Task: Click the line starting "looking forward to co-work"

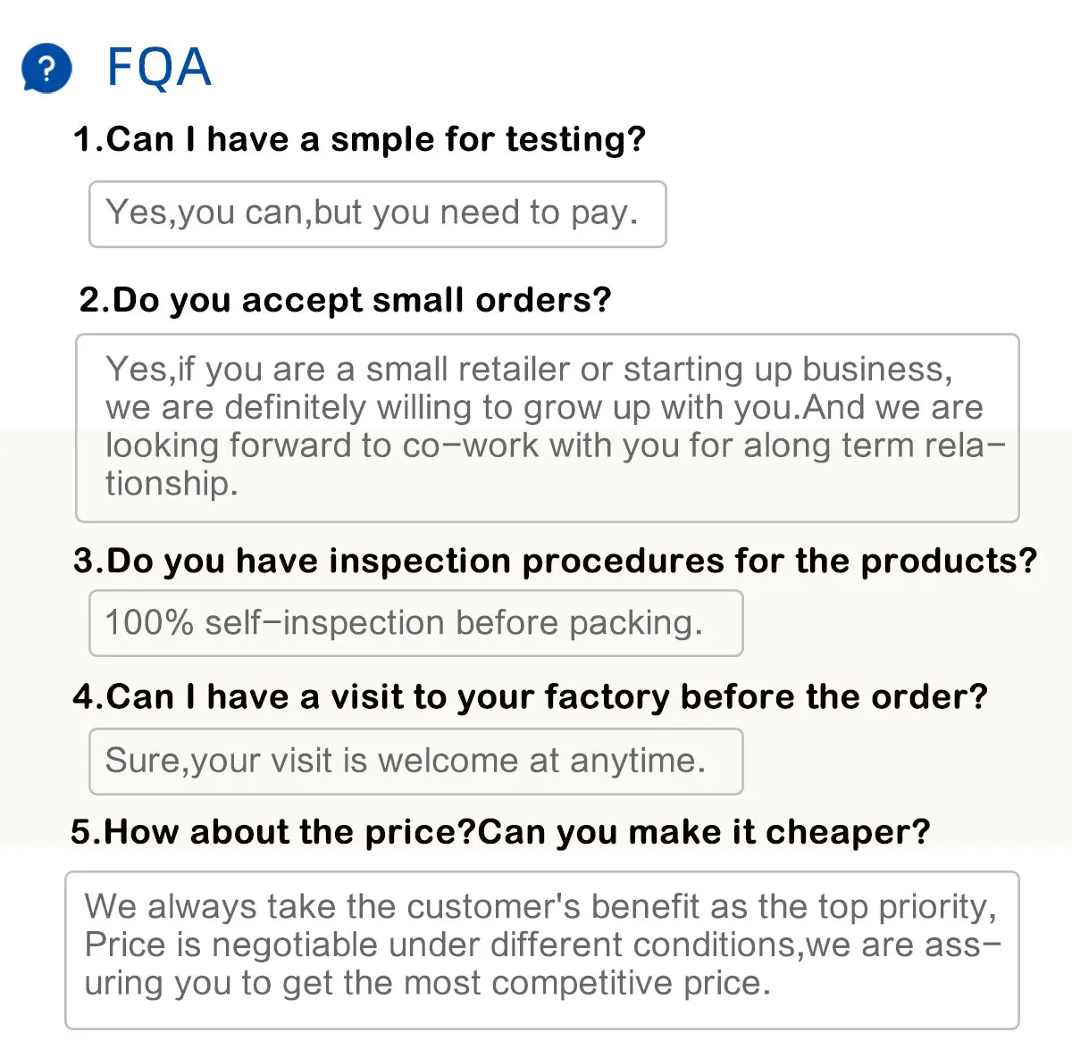Action: pyautogui.click(x=554, y=445)
